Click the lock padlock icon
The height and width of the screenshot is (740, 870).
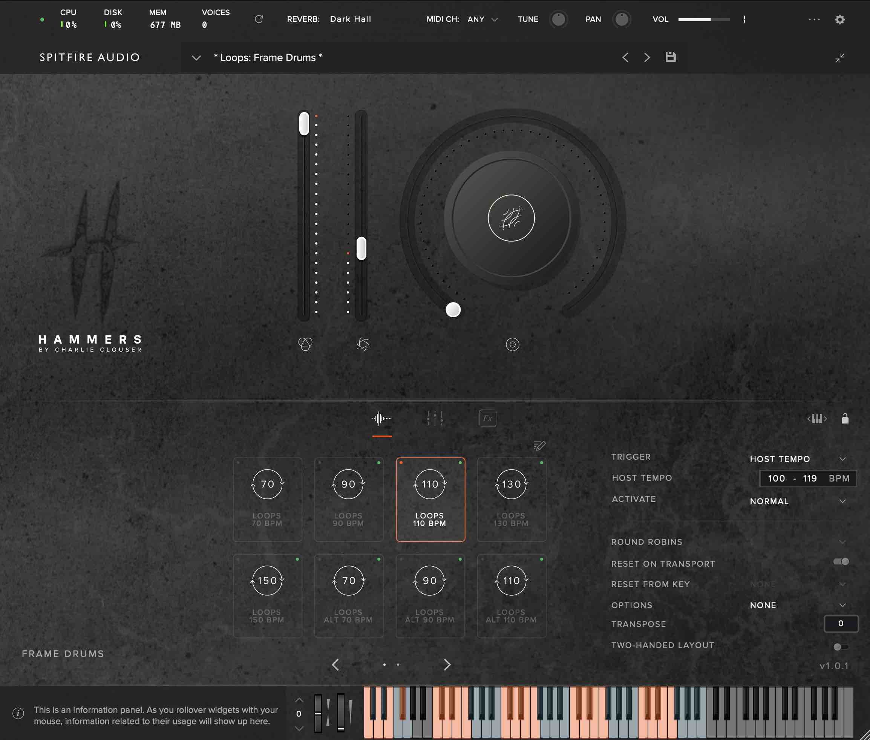click(x=845, y=418)
